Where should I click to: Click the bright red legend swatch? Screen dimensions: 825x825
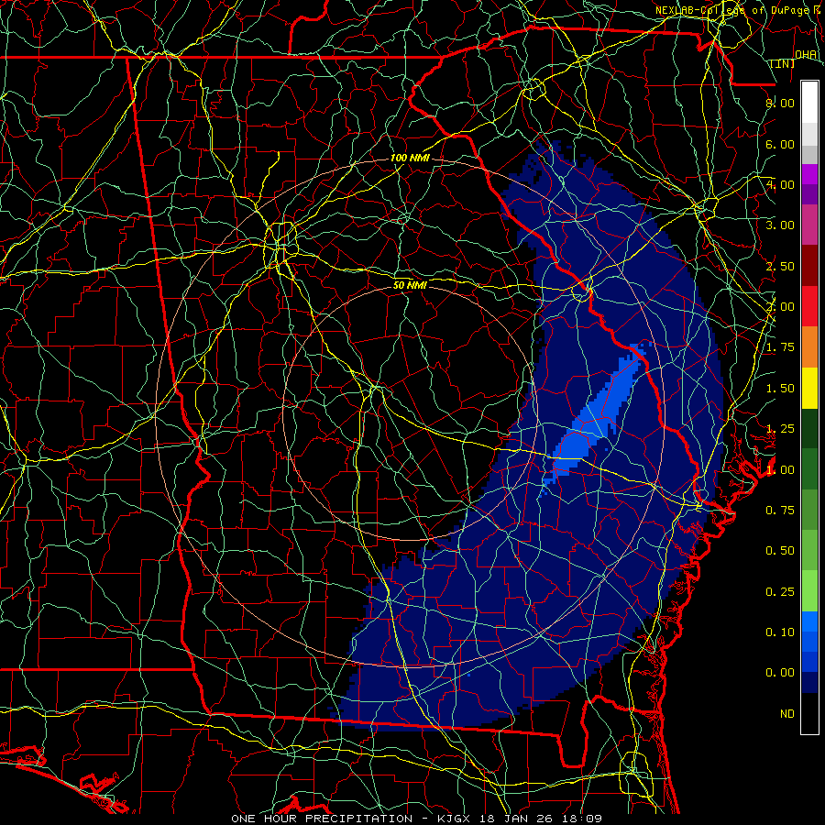809,306
